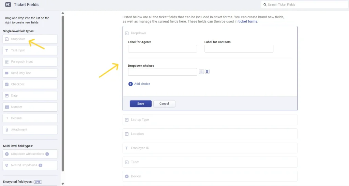
Task: Select the Number field type icon
Action: pos(7,107)
